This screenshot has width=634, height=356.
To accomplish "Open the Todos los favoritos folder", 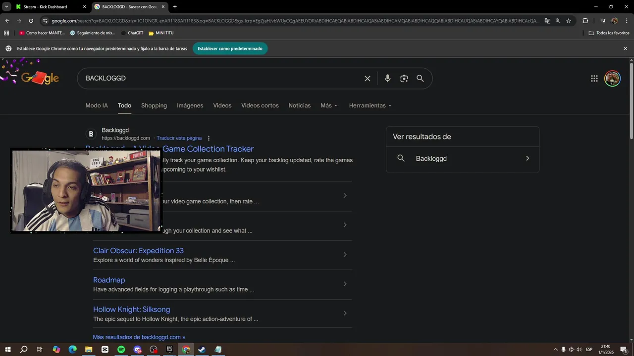I will 609,33.
